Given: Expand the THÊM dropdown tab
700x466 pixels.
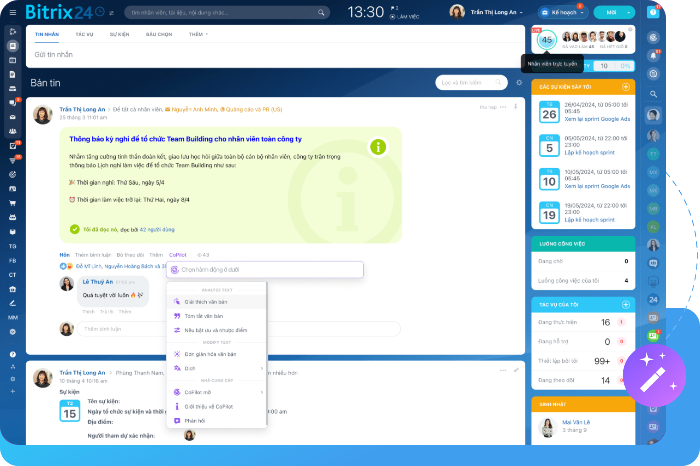Looking at the screenshot, I should (x=198, y=34).
